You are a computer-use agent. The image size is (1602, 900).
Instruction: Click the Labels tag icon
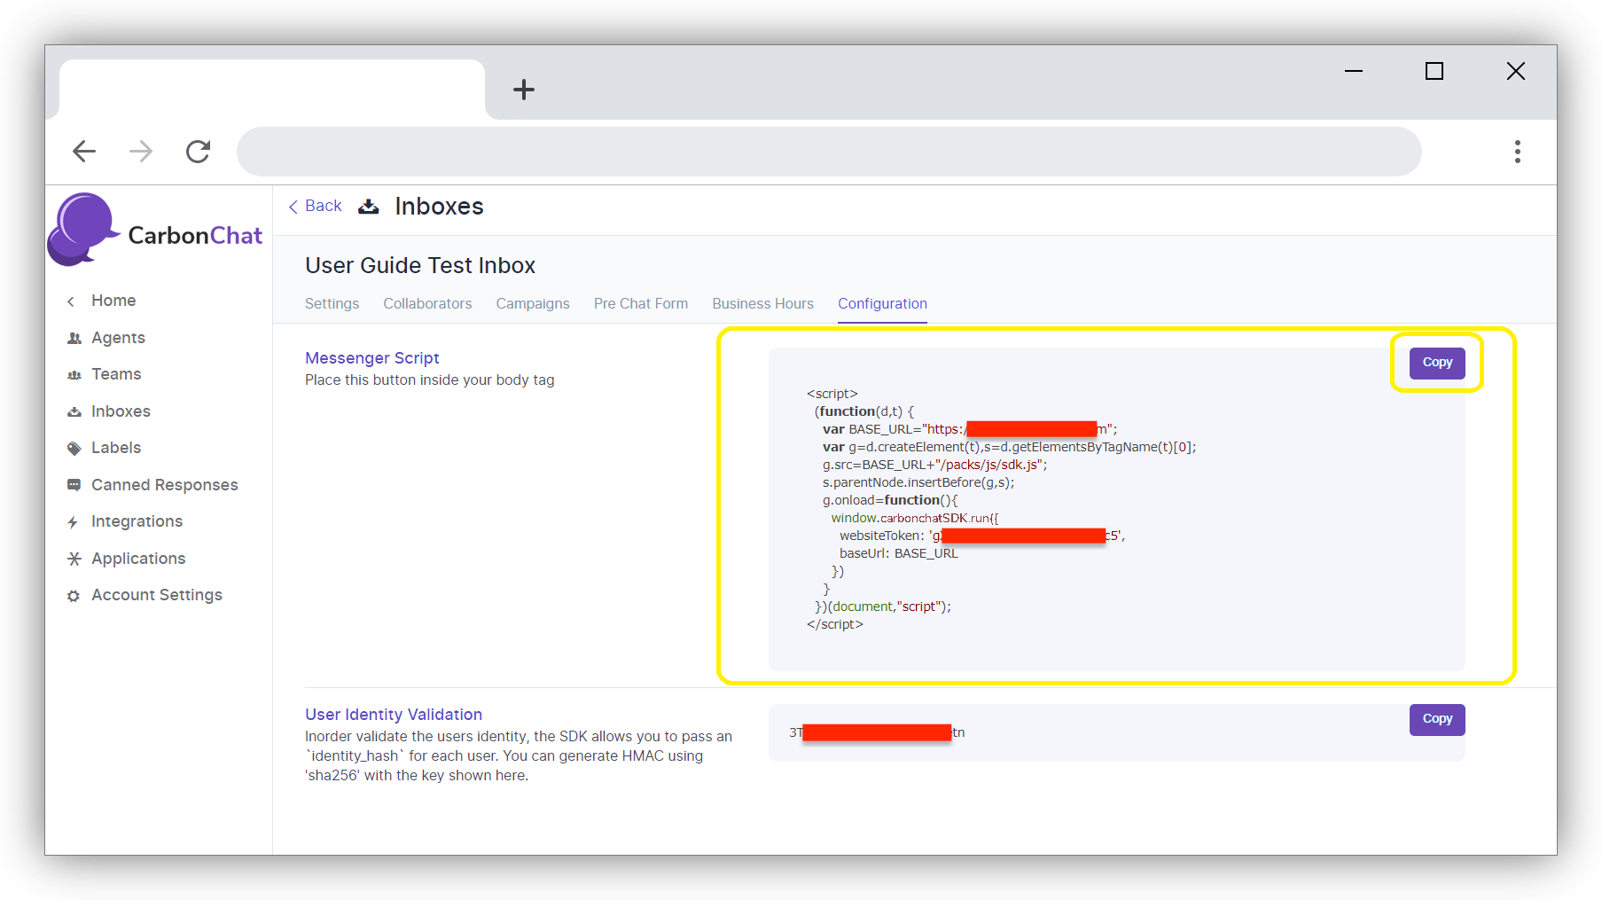tap(74, 449)
